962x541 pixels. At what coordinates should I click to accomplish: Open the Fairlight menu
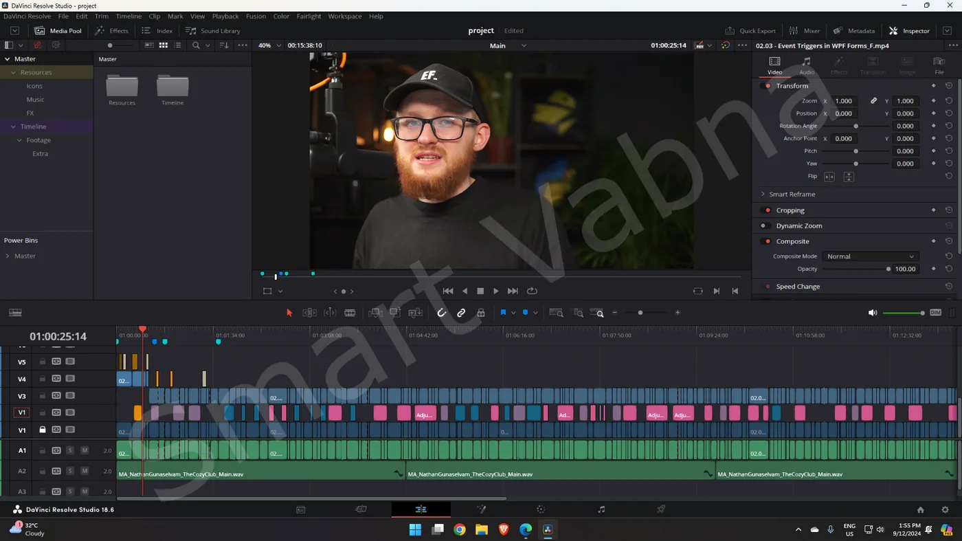click(309, 16)
